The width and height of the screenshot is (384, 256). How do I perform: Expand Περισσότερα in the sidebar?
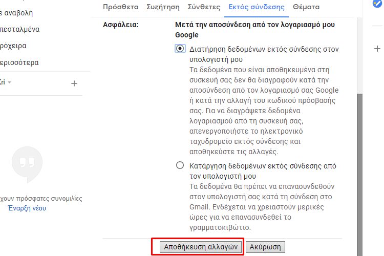(x=19, y=62)
